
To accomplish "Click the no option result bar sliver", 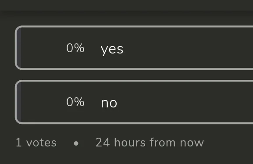I will (x=19, y=102).
